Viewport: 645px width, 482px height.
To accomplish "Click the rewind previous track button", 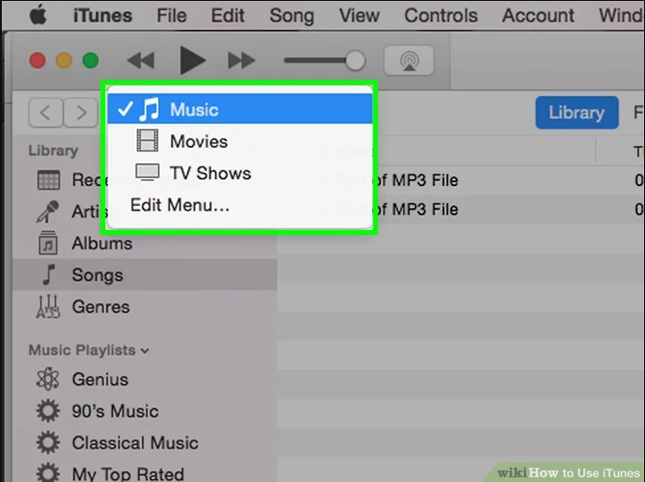I will point(141,61).
